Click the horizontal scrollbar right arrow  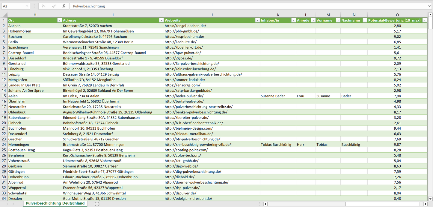(x=425, y=204)
